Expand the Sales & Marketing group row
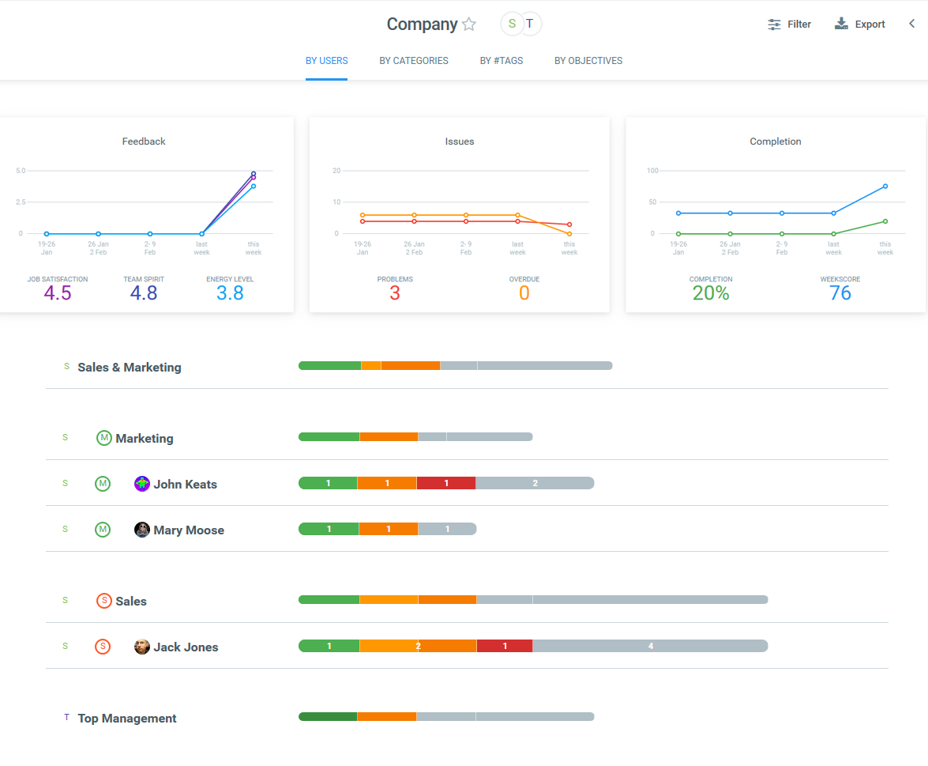 point(129,368)
